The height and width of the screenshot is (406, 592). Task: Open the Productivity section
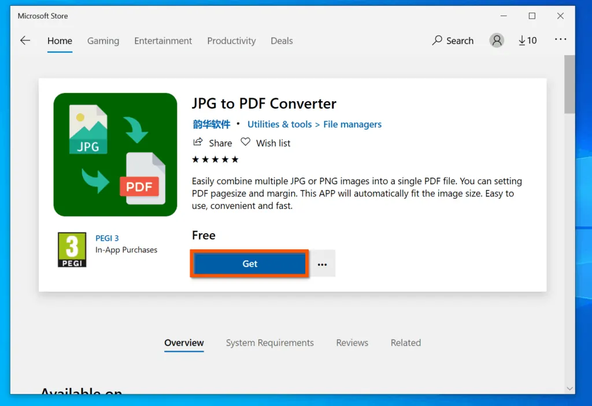231,40
